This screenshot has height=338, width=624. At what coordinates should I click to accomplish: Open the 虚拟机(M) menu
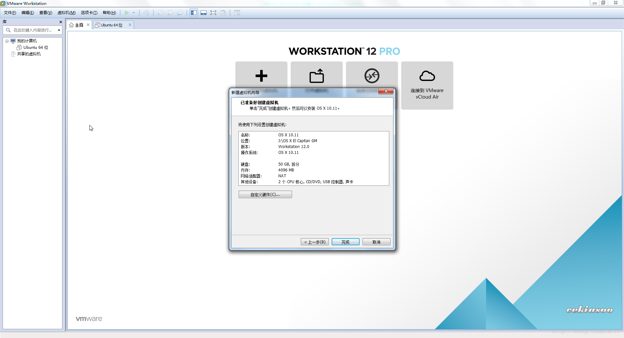[x=66, y=13]
